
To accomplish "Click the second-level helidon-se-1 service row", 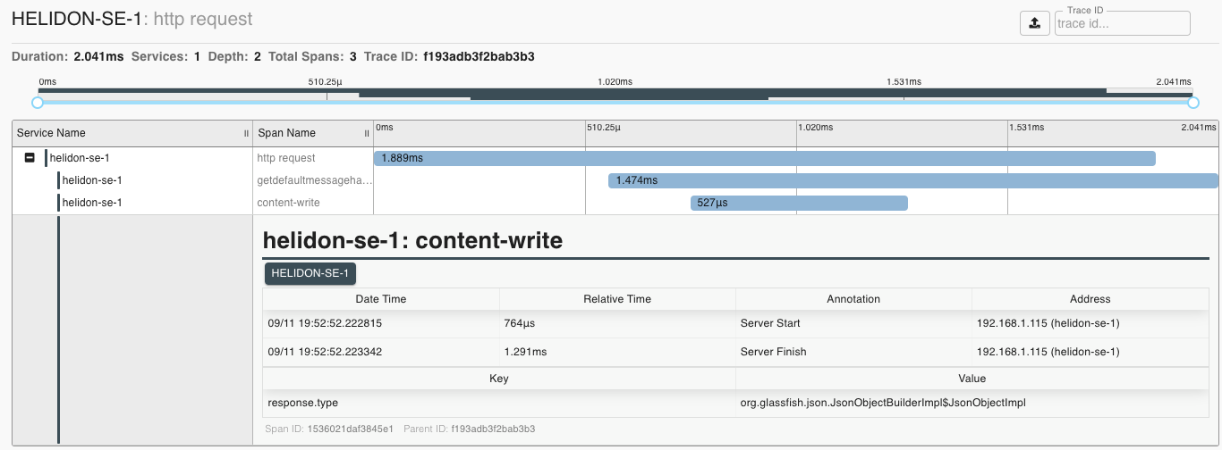I will click(x=92, y=180).
